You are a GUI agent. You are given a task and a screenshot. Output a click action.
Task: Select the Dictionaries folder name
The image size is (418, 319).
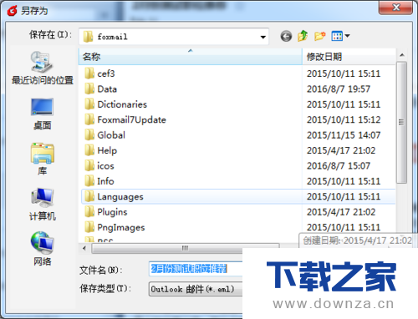pyautogui.click(x=122, y=104)
